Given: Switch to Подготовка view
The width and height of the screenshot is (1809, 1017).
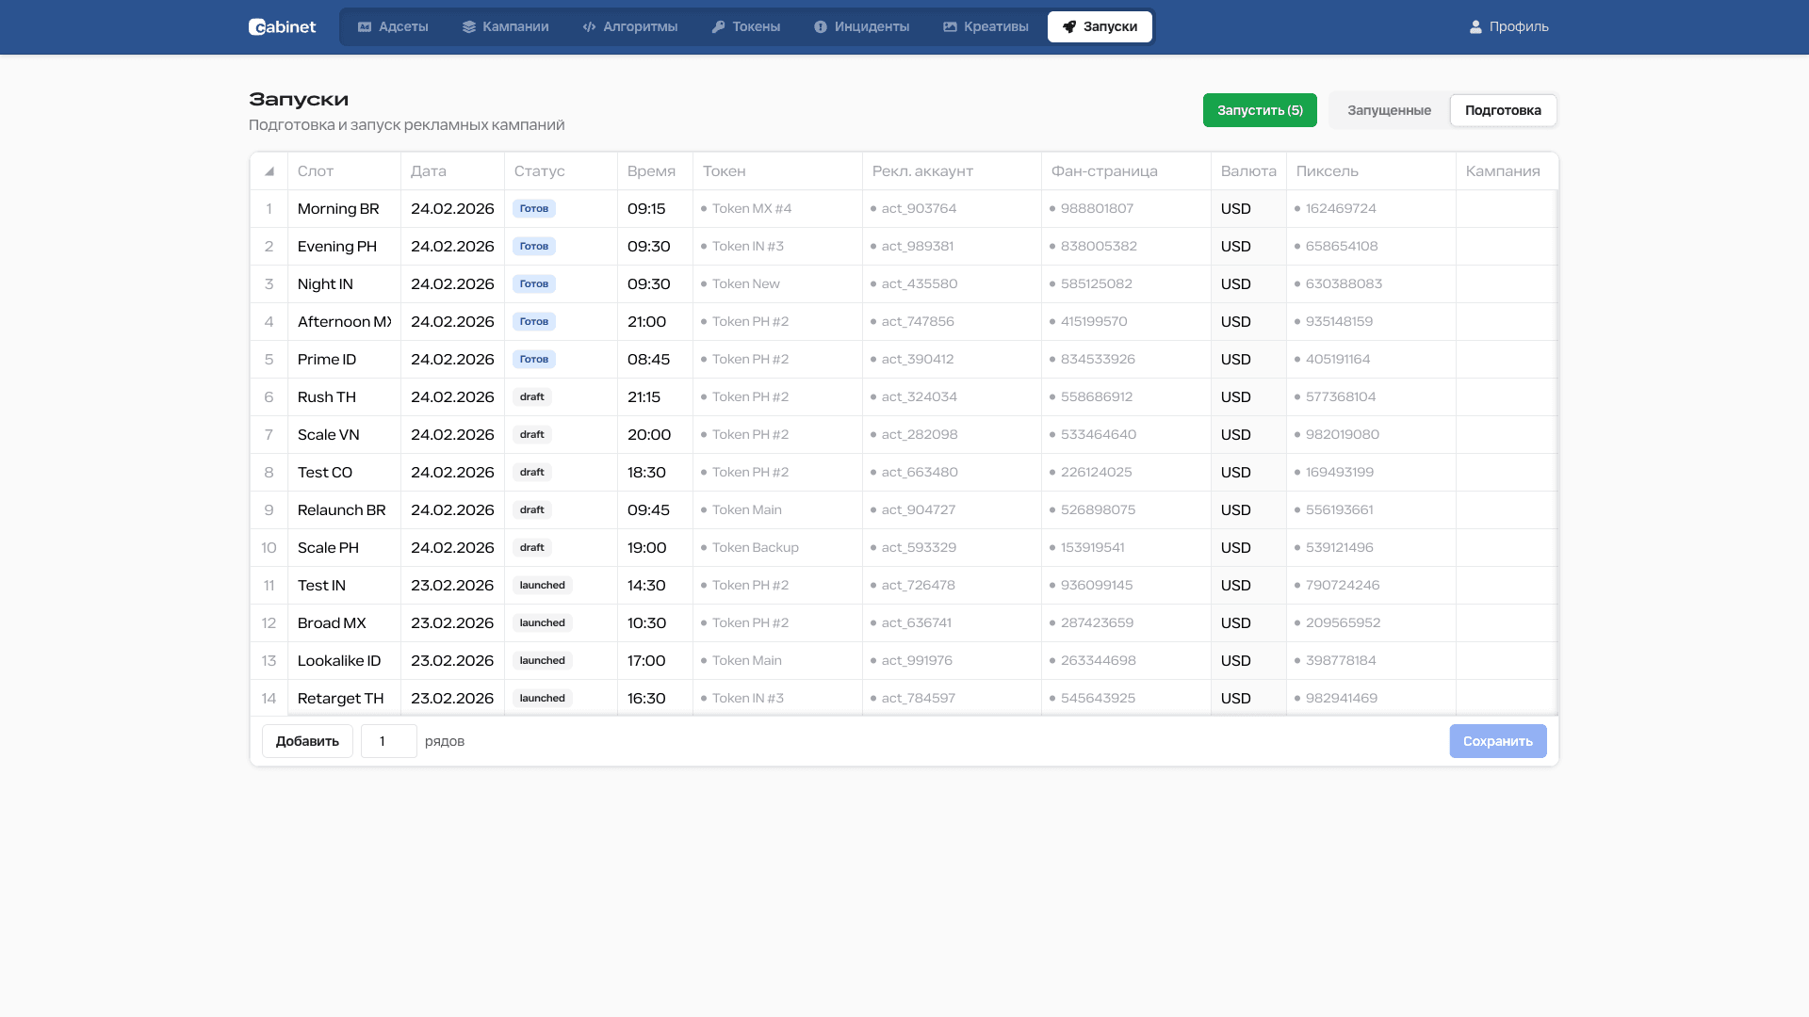Looking at the screenshot, I should click(1503, 110).
